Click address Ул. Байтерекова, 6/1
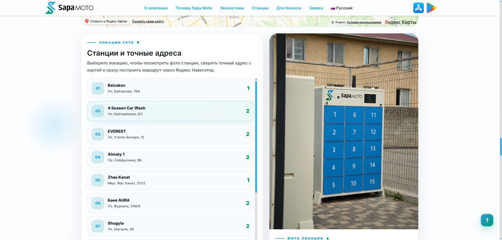 coord(125,114)
